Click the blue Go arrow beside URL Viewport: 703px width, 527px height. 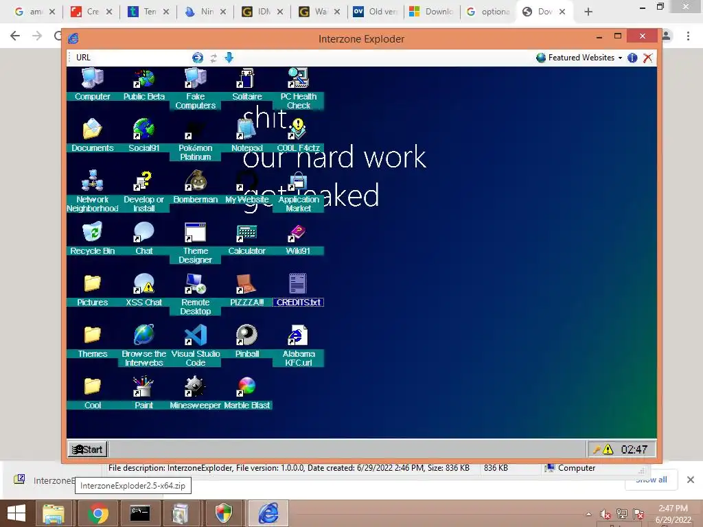click(197, 58)
